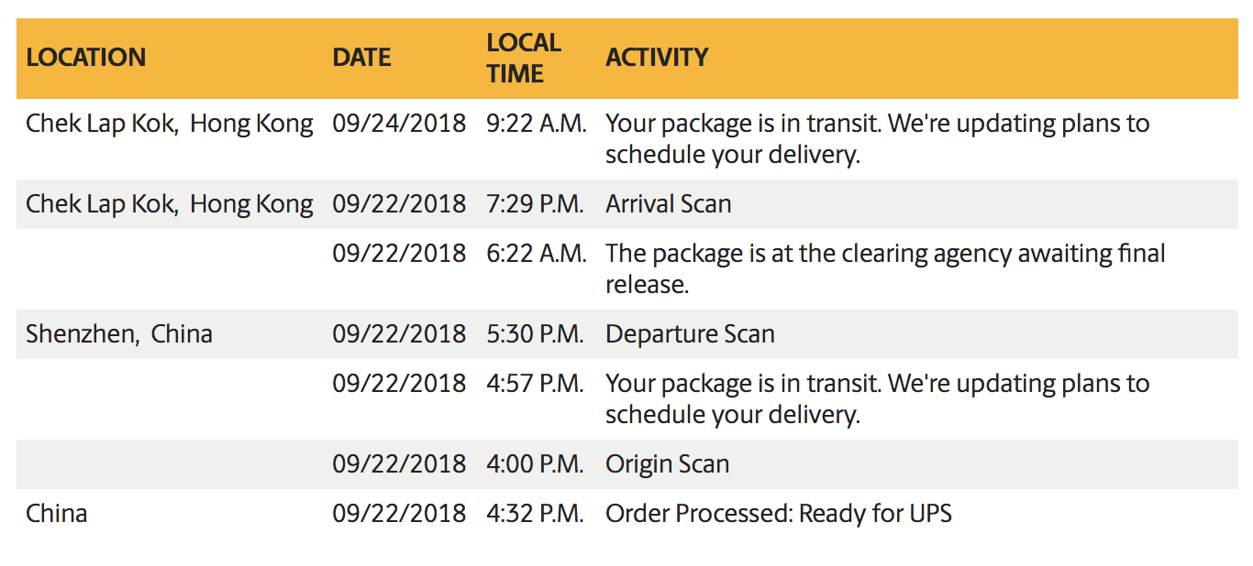Select the China location in last row
The image size is (1253, 566).
click(x=57, y=513)
